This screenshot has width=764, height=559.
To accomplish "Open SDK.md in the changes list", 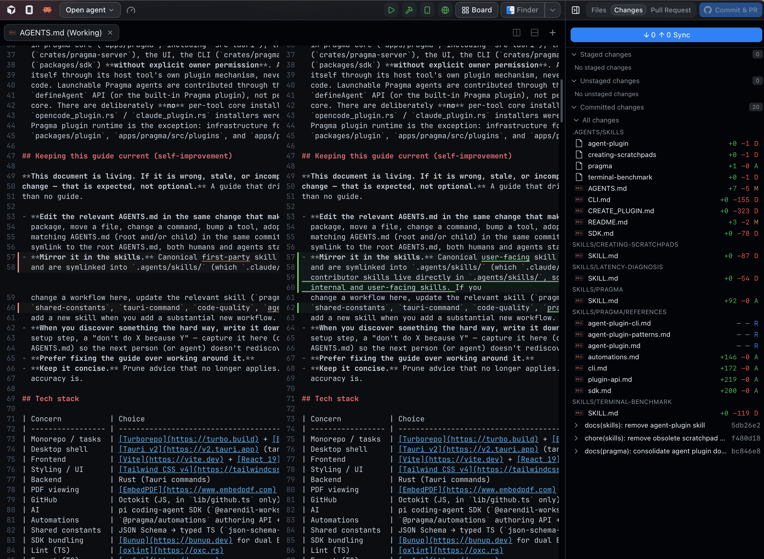I will click(666, 233).
